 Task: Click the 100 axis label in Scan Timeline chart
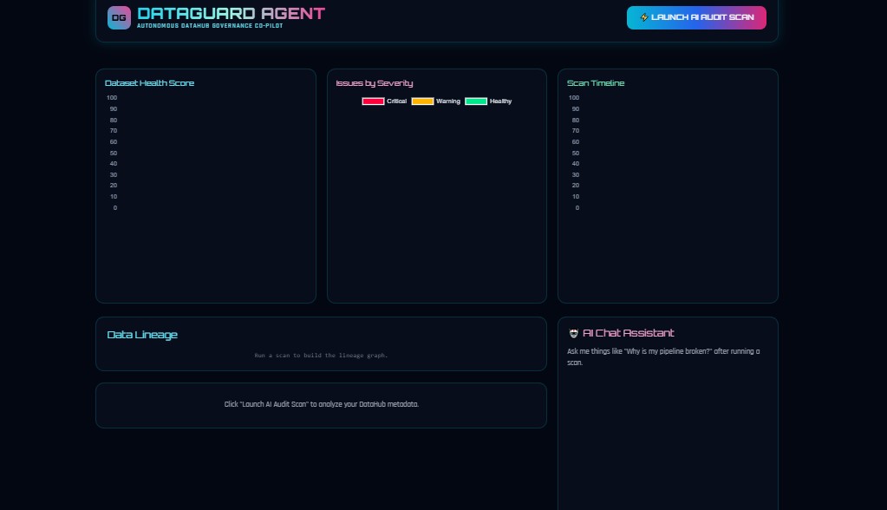pos(574,98)
